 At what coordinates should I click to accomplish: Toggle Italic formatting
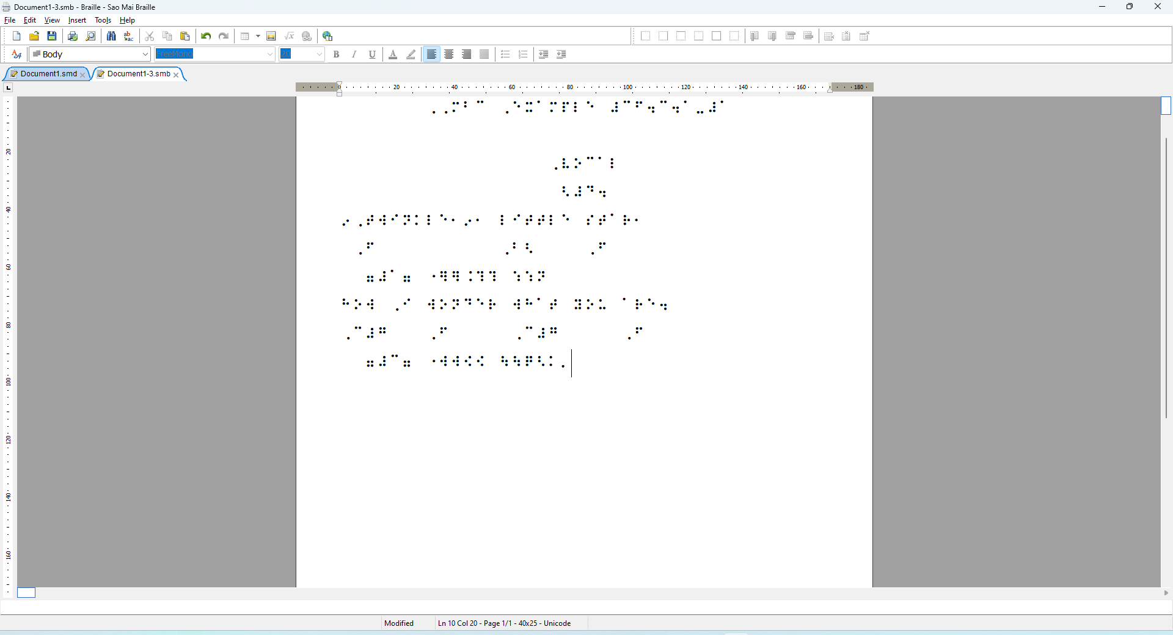click(354, 54)
